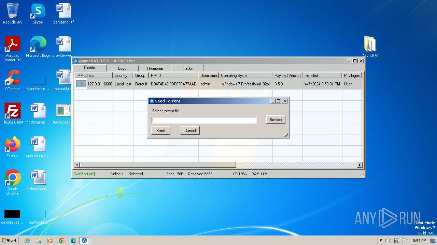This screenshot has height=245, width=437.
Task: Launch Google Chrome desktop shortcut
Action: coord(12,182)
